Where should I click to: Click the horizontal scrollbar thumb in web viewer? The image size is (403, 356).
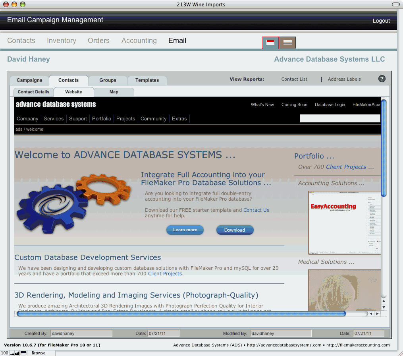click(x=181, y=313)
